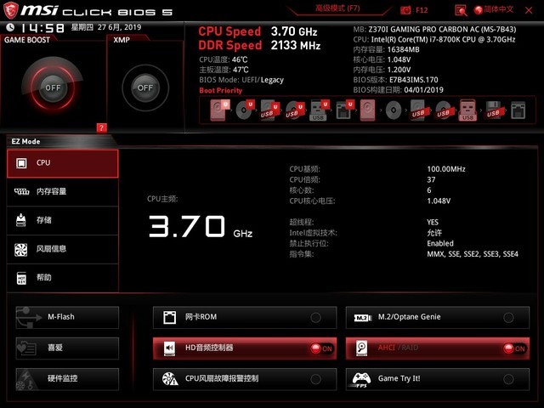
Task: Toggle the GAME BOOST knob
Action: [x=53, y=88]
